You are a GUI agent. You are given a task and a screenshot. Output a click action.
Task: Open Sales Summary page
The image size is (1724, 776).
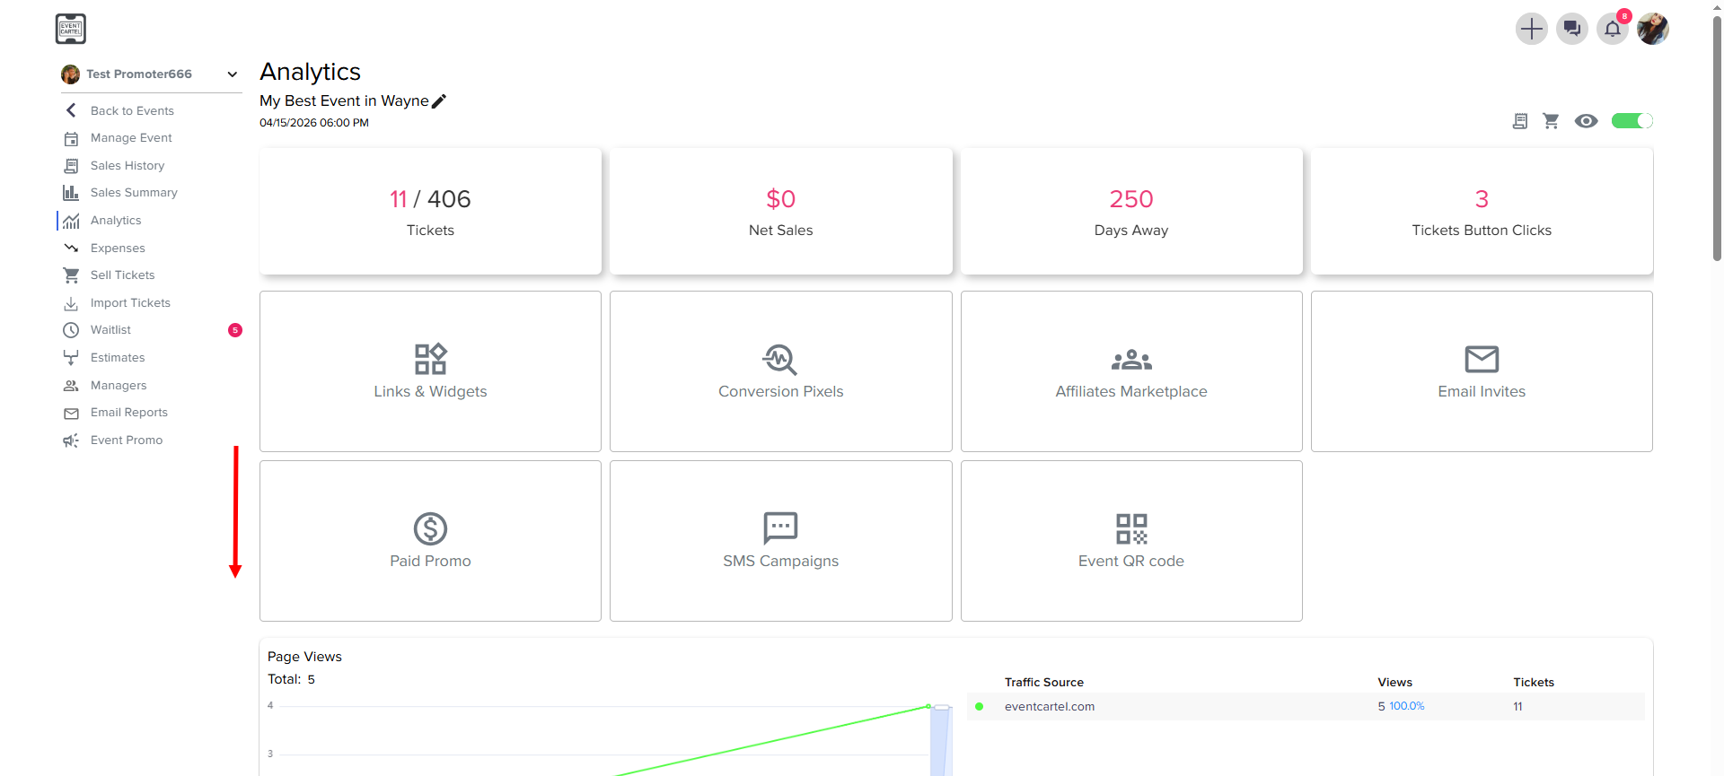(x=134, y=193)
